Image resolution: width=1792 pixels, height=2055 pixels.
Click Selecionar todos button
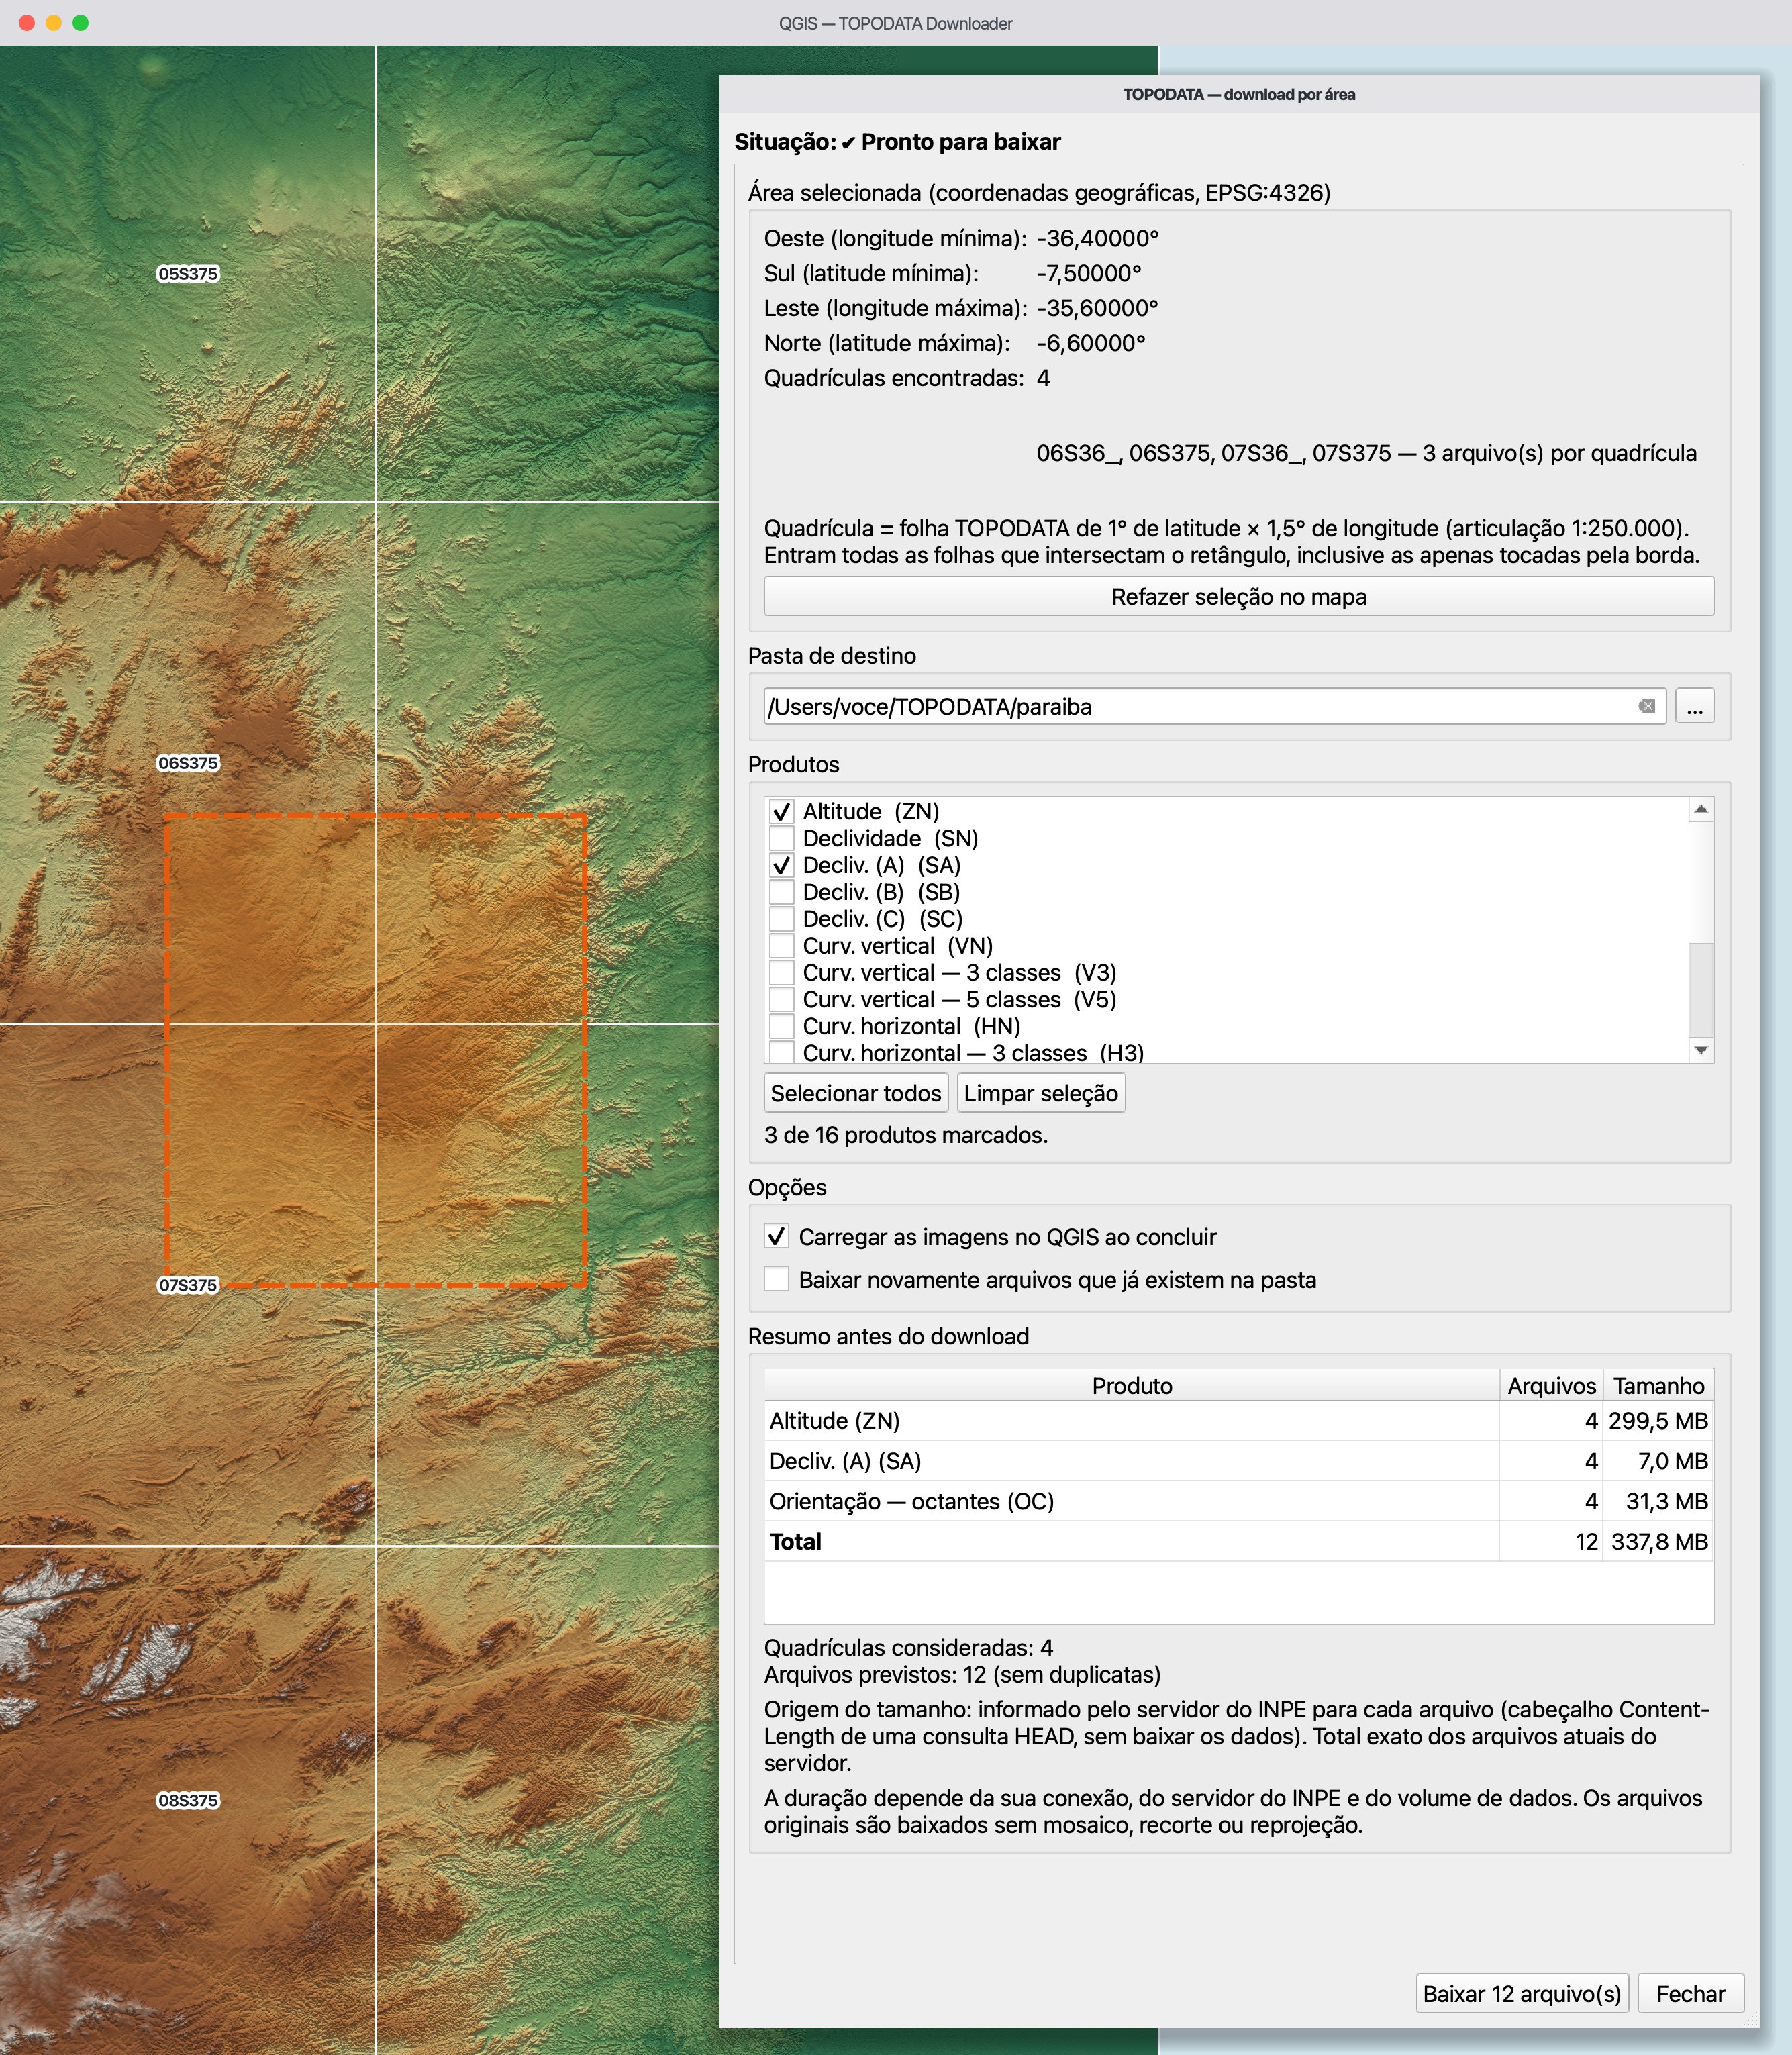(856, 1093)
